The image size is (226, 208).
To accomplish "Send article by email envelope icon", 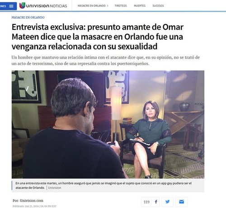I will 181,202.
